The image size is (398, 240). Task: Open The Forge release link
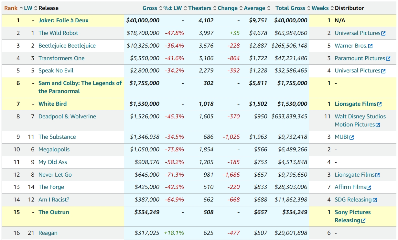click(x=51, y=187)
